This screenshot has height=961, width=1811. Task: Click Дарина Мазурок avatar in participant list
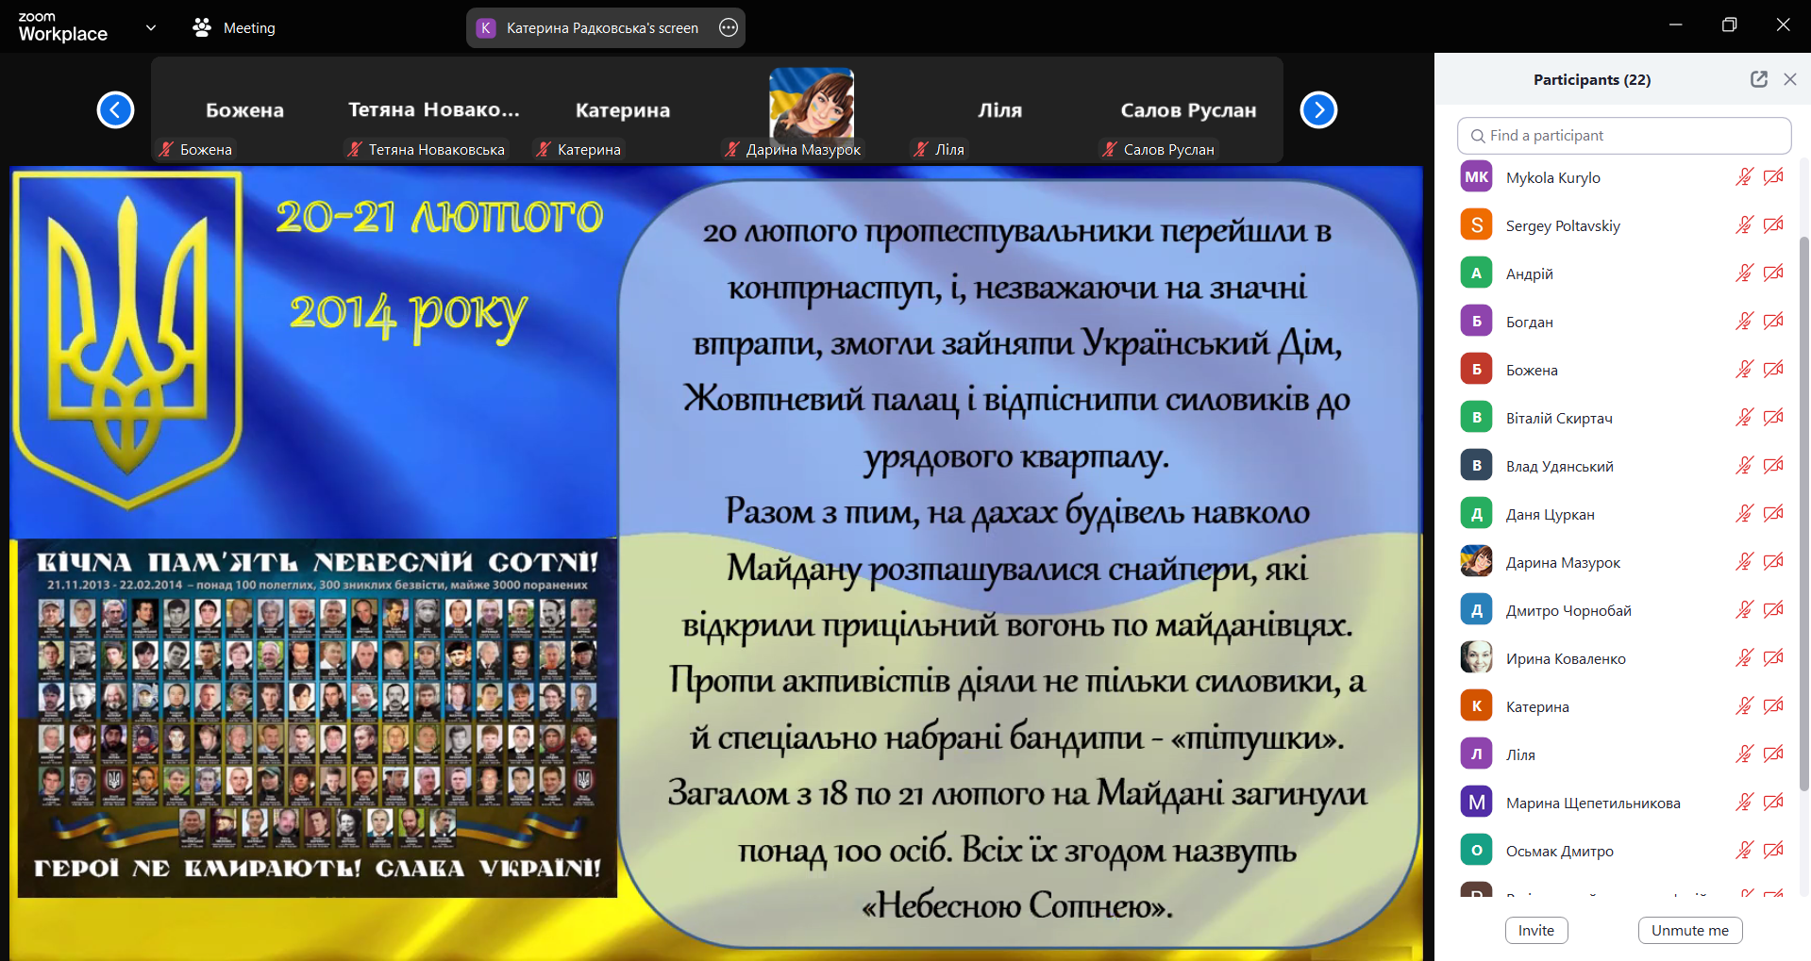1476,562
